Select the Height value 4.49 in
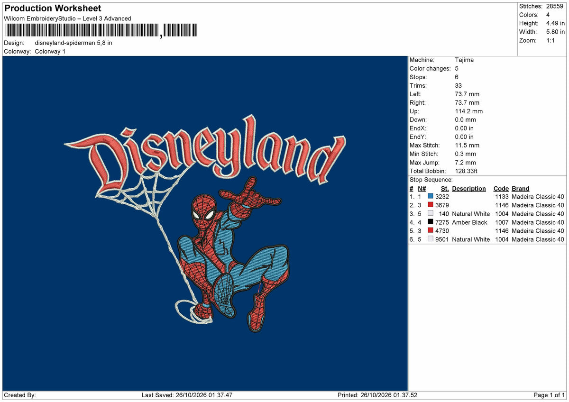 (555, 23)
